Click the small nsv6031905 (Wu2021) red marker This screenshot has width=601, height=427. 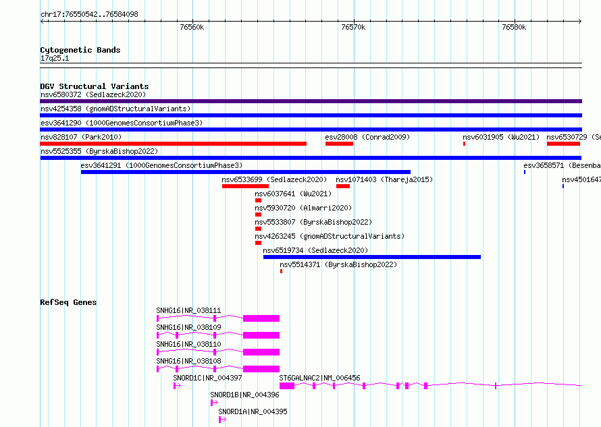pyautogui.click(x=464, y=144)
